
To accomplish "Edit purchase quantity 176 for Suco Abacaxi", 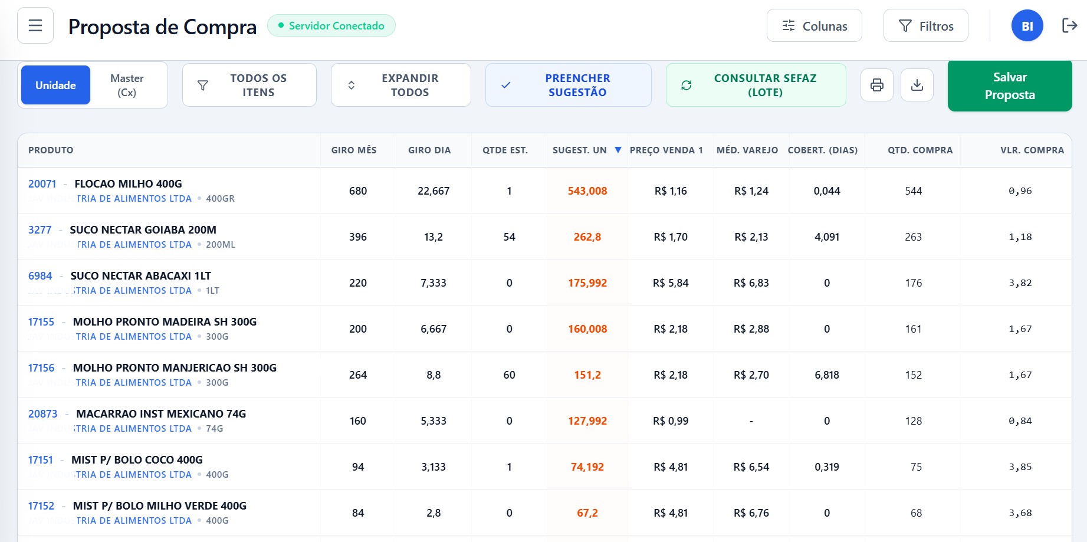I will [x=914, y=283].
